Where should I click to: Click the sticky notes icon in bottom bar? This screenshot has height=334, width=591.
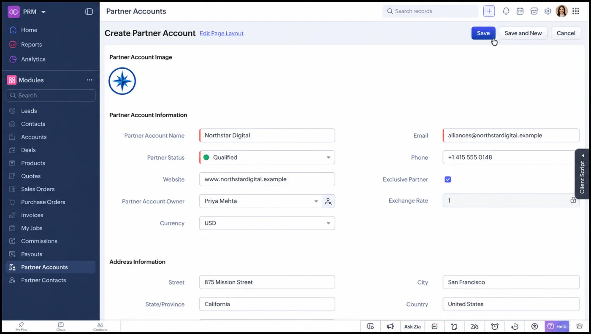tap(454, 326)
